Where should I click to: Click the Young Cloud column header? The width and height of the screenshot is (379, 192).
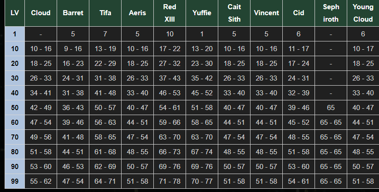(363, 13)
